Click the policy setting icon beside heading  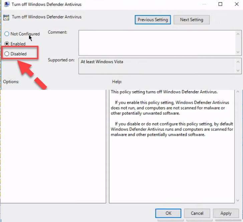click(x=6, y=17)
